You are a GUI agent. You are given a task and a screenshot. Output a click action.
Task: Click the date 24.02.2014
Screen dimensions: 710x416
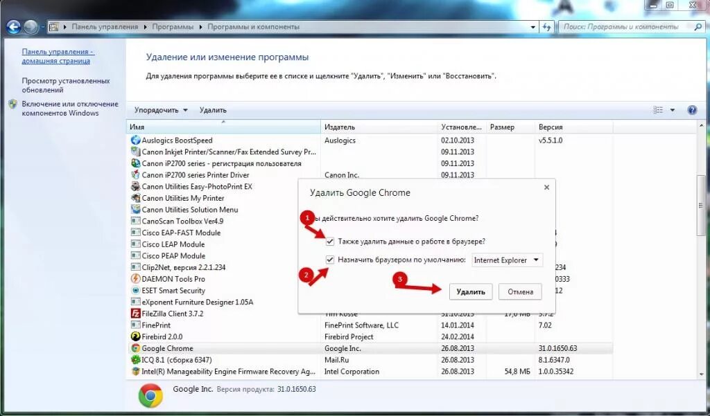pyautogui.click(x=458, y=337)
